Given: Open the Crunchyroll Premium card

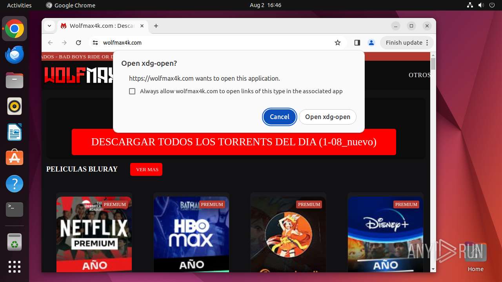Looking at the screenshot, I should click(288, 234).
